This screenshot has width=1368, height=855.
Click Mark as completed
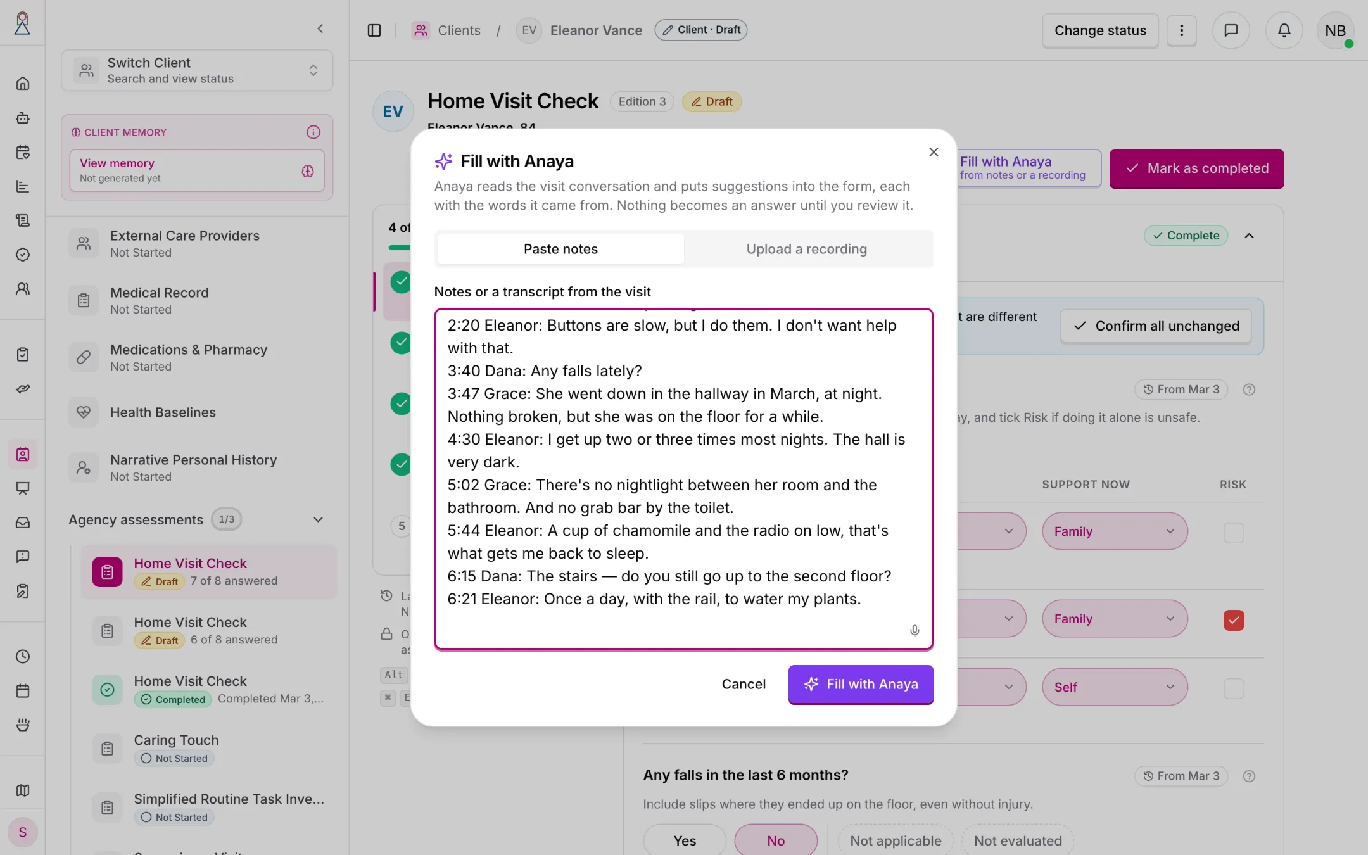(1196, 168)
